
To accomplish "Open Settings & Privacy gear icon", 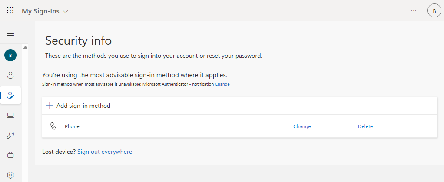I will click(10, 175).
